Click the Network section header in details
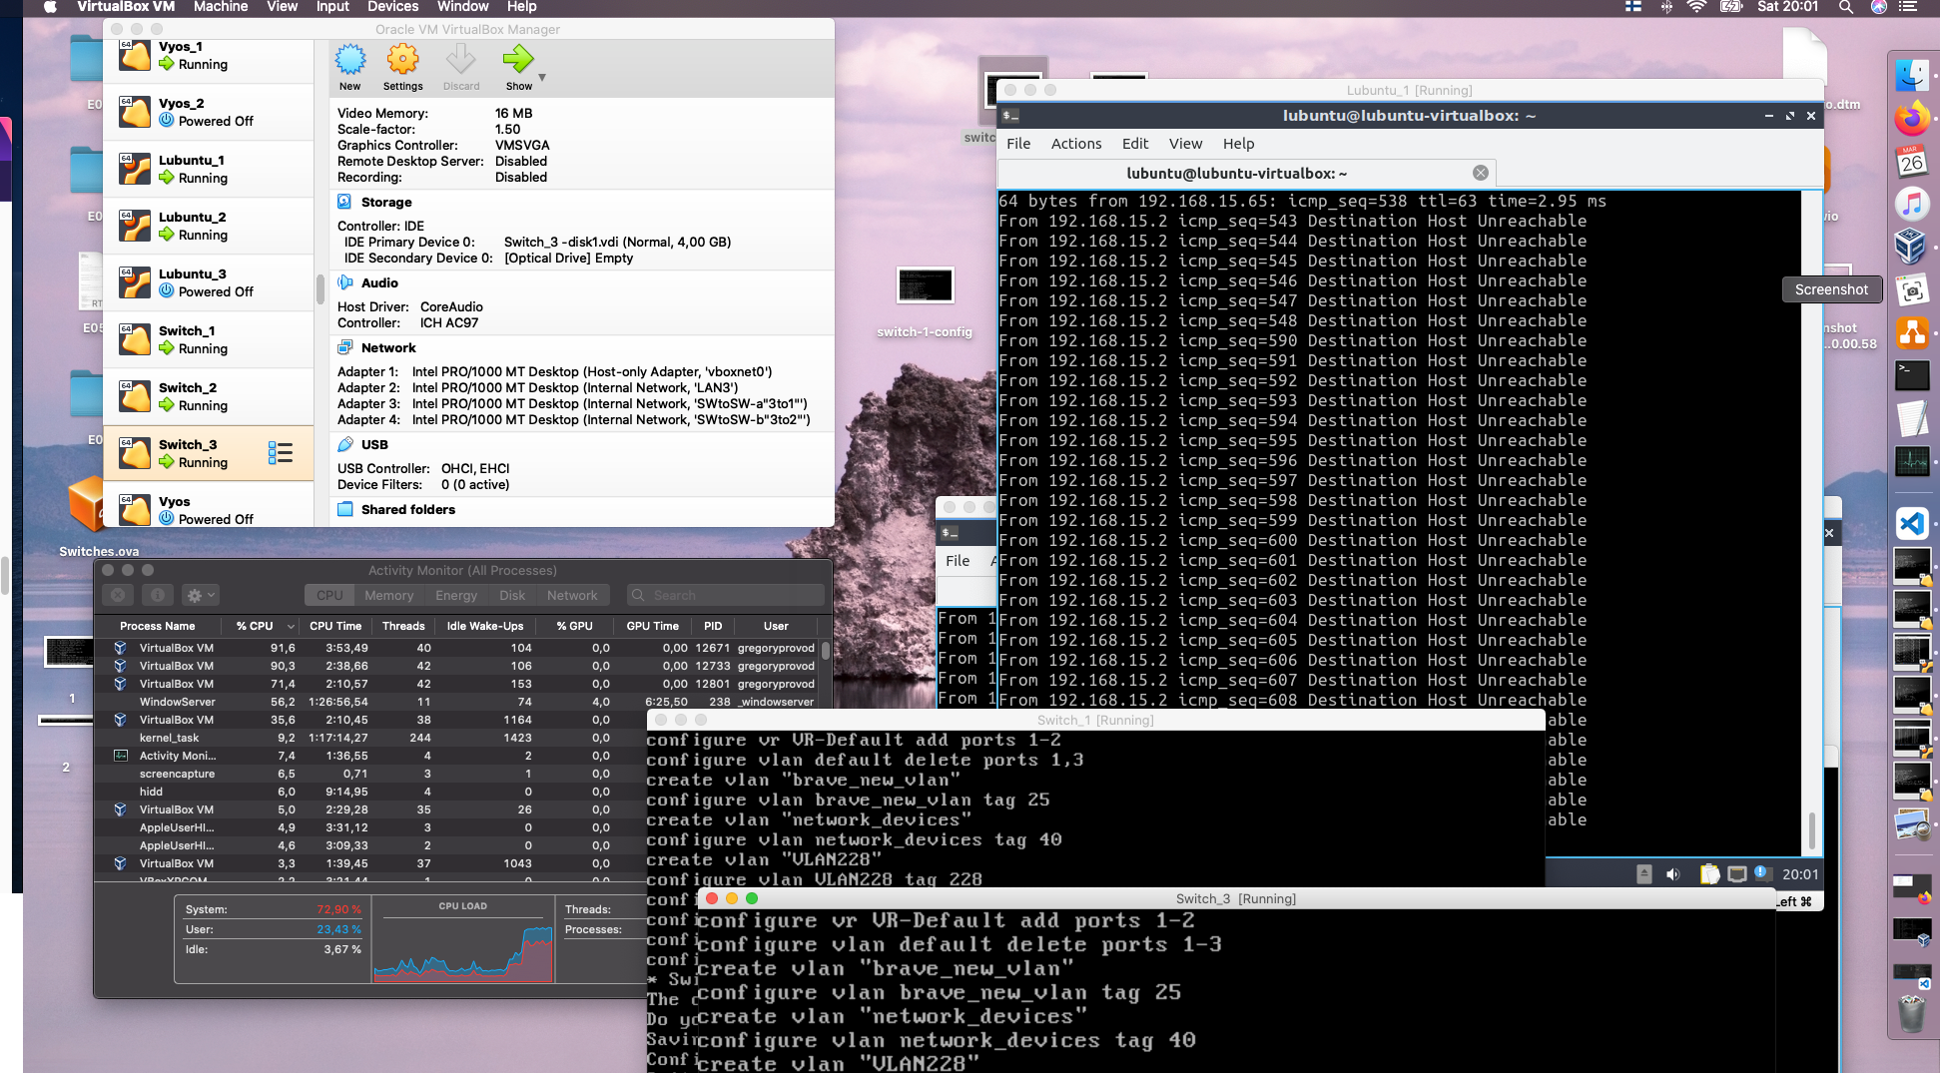This screenshot has width=1940, height=1073. [x=387, y=347]
